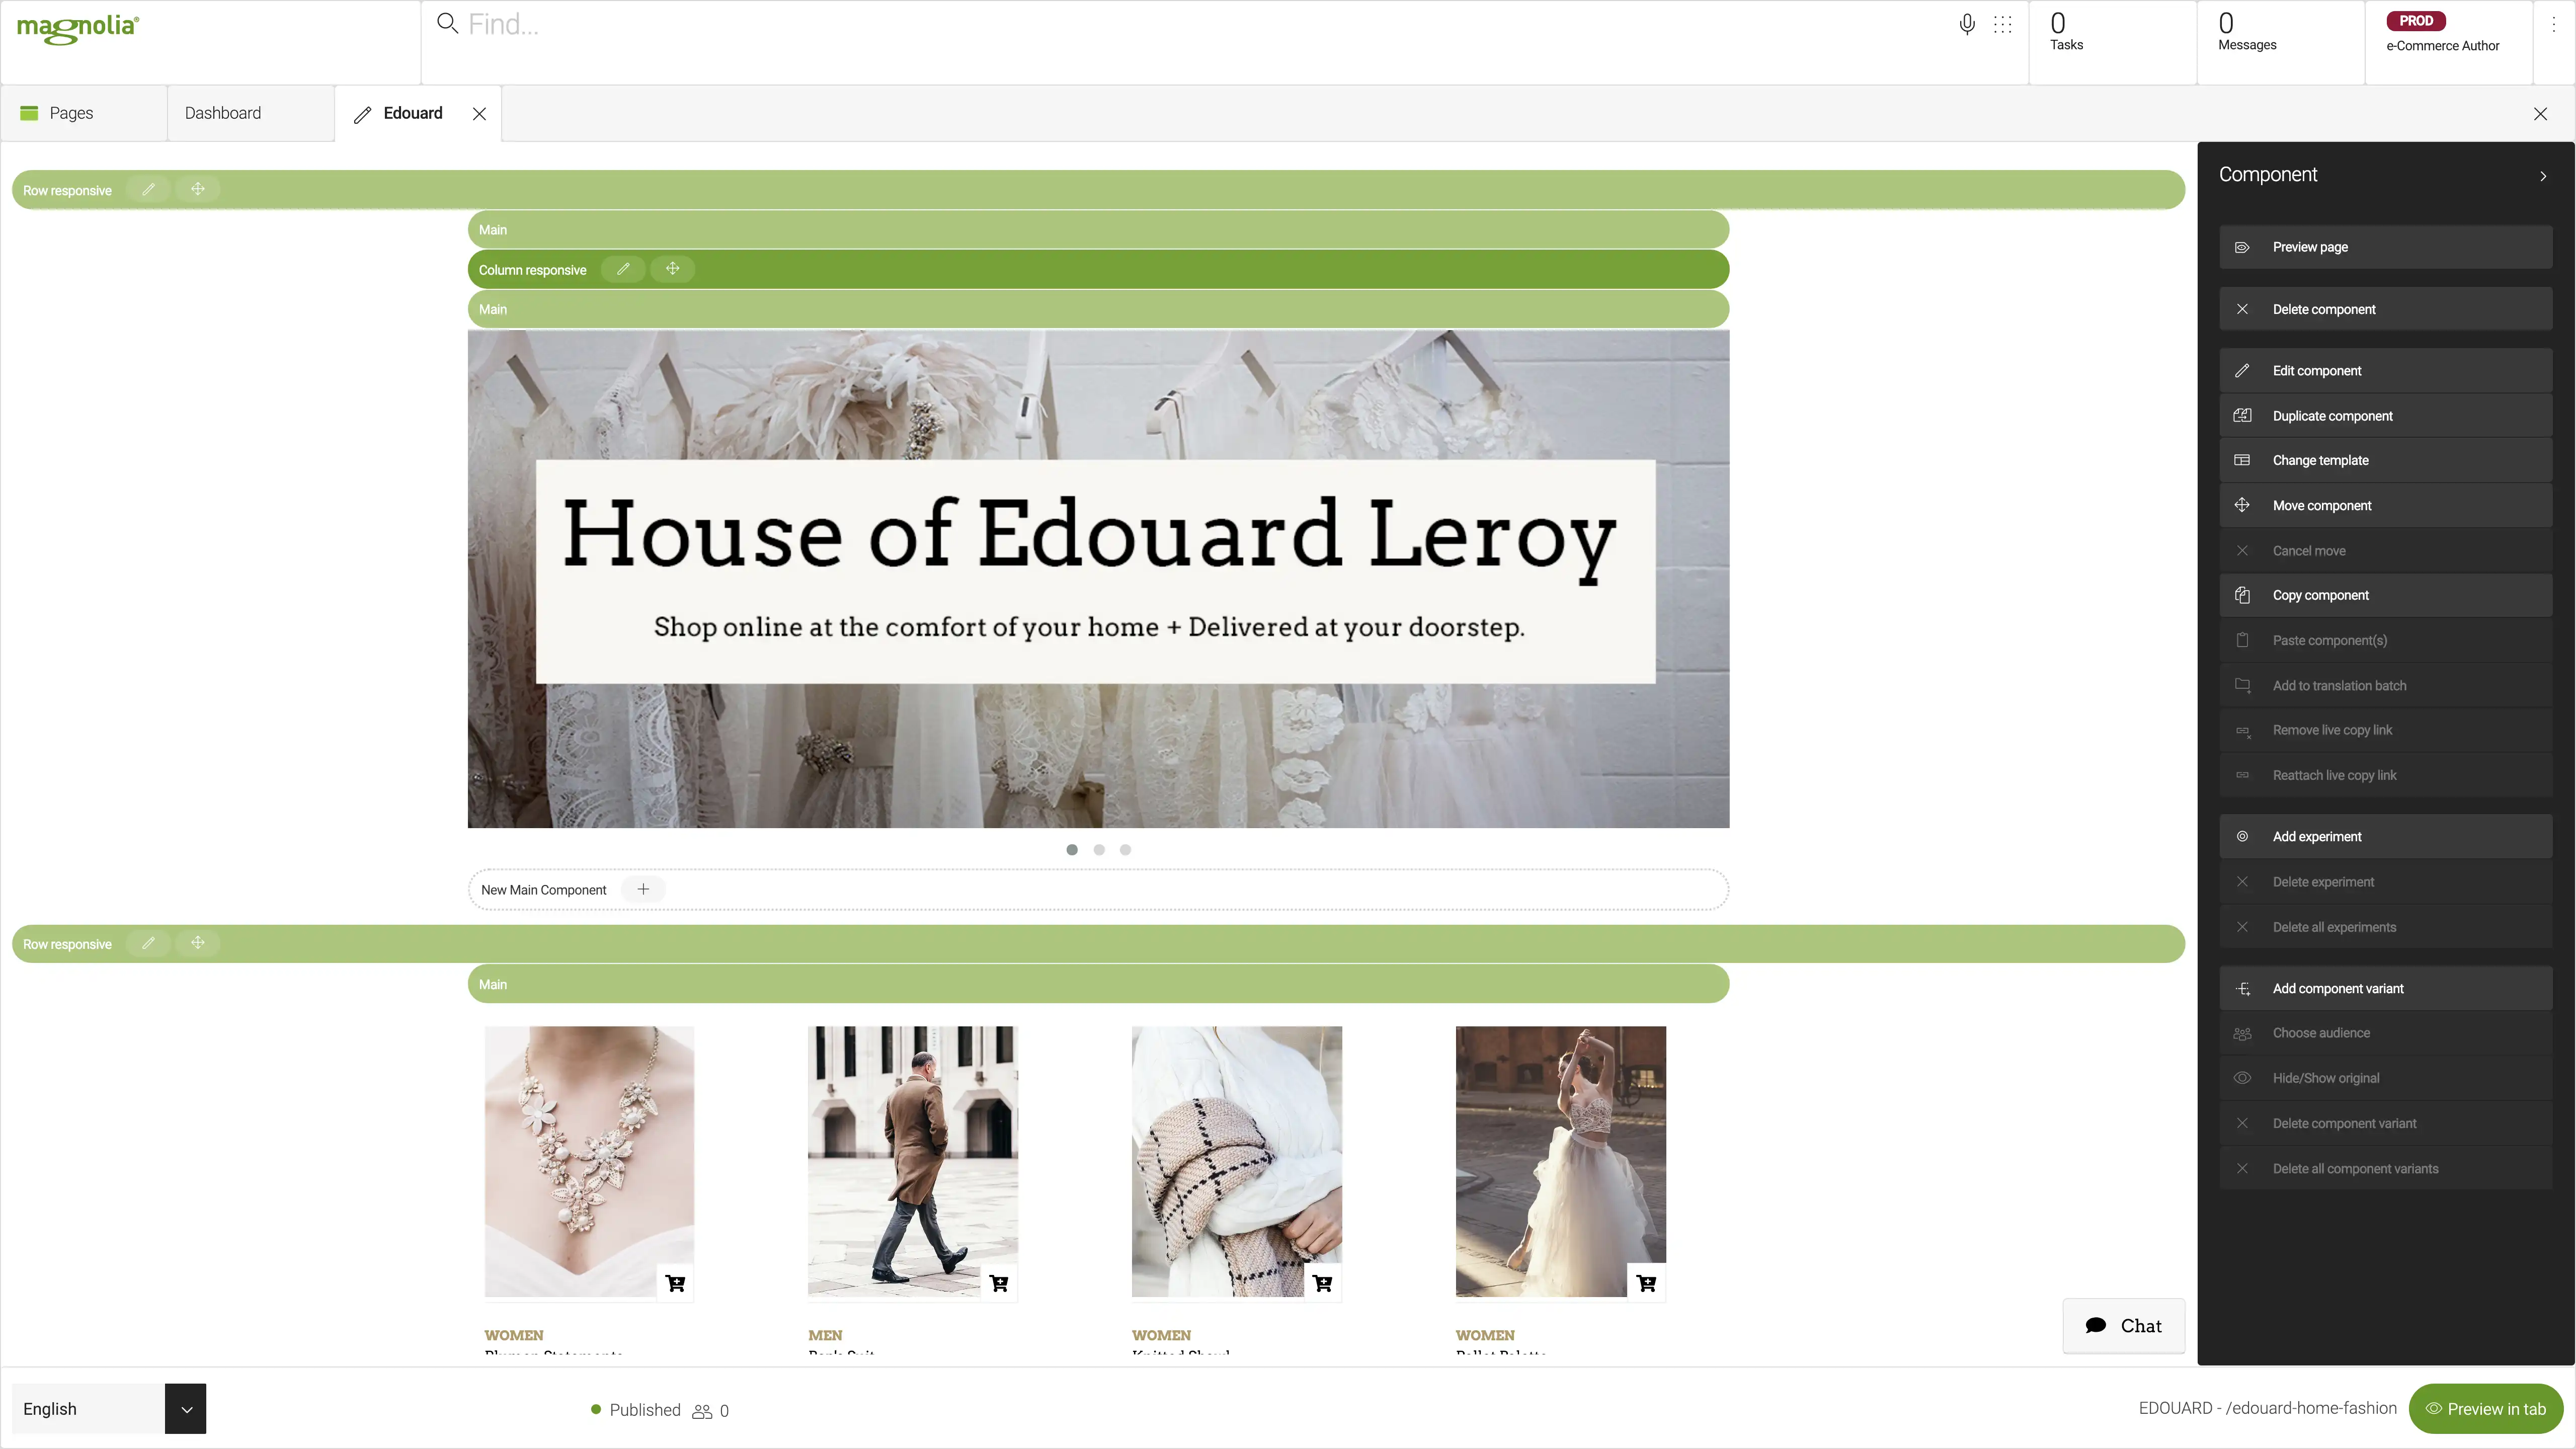Screen dimensions: 2576x1449
Task: Expand the Component side panel arrow
Action: pyautogui.click(x=2544, y=174)
